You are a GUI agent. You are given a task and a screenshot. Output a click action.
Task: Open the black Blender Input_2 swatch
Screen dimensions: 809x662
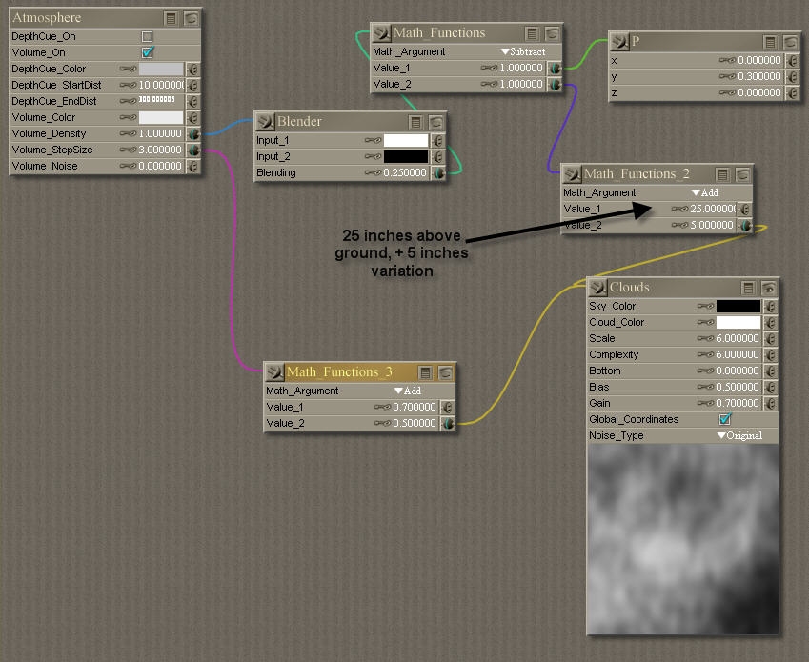406,157
